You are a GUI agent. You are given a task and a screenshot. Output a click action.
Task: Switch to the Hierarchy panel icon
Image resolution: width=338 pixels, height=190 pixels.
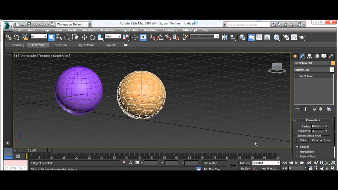[309, 56]
